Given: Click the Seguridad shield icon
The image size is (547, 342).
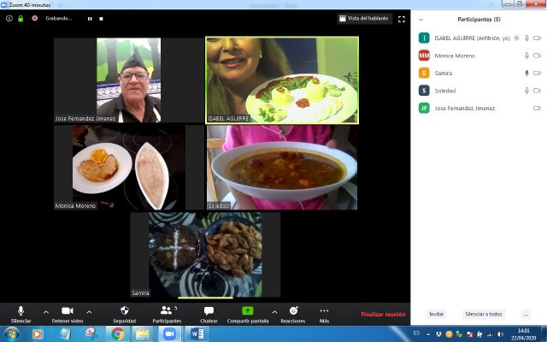Looking at the screenshot, I should pyautogui.click(x=124, y=311).
